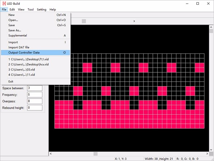Click the top frame slider thumb
This screenshot has width=214, height=161.
pos(84,21)
